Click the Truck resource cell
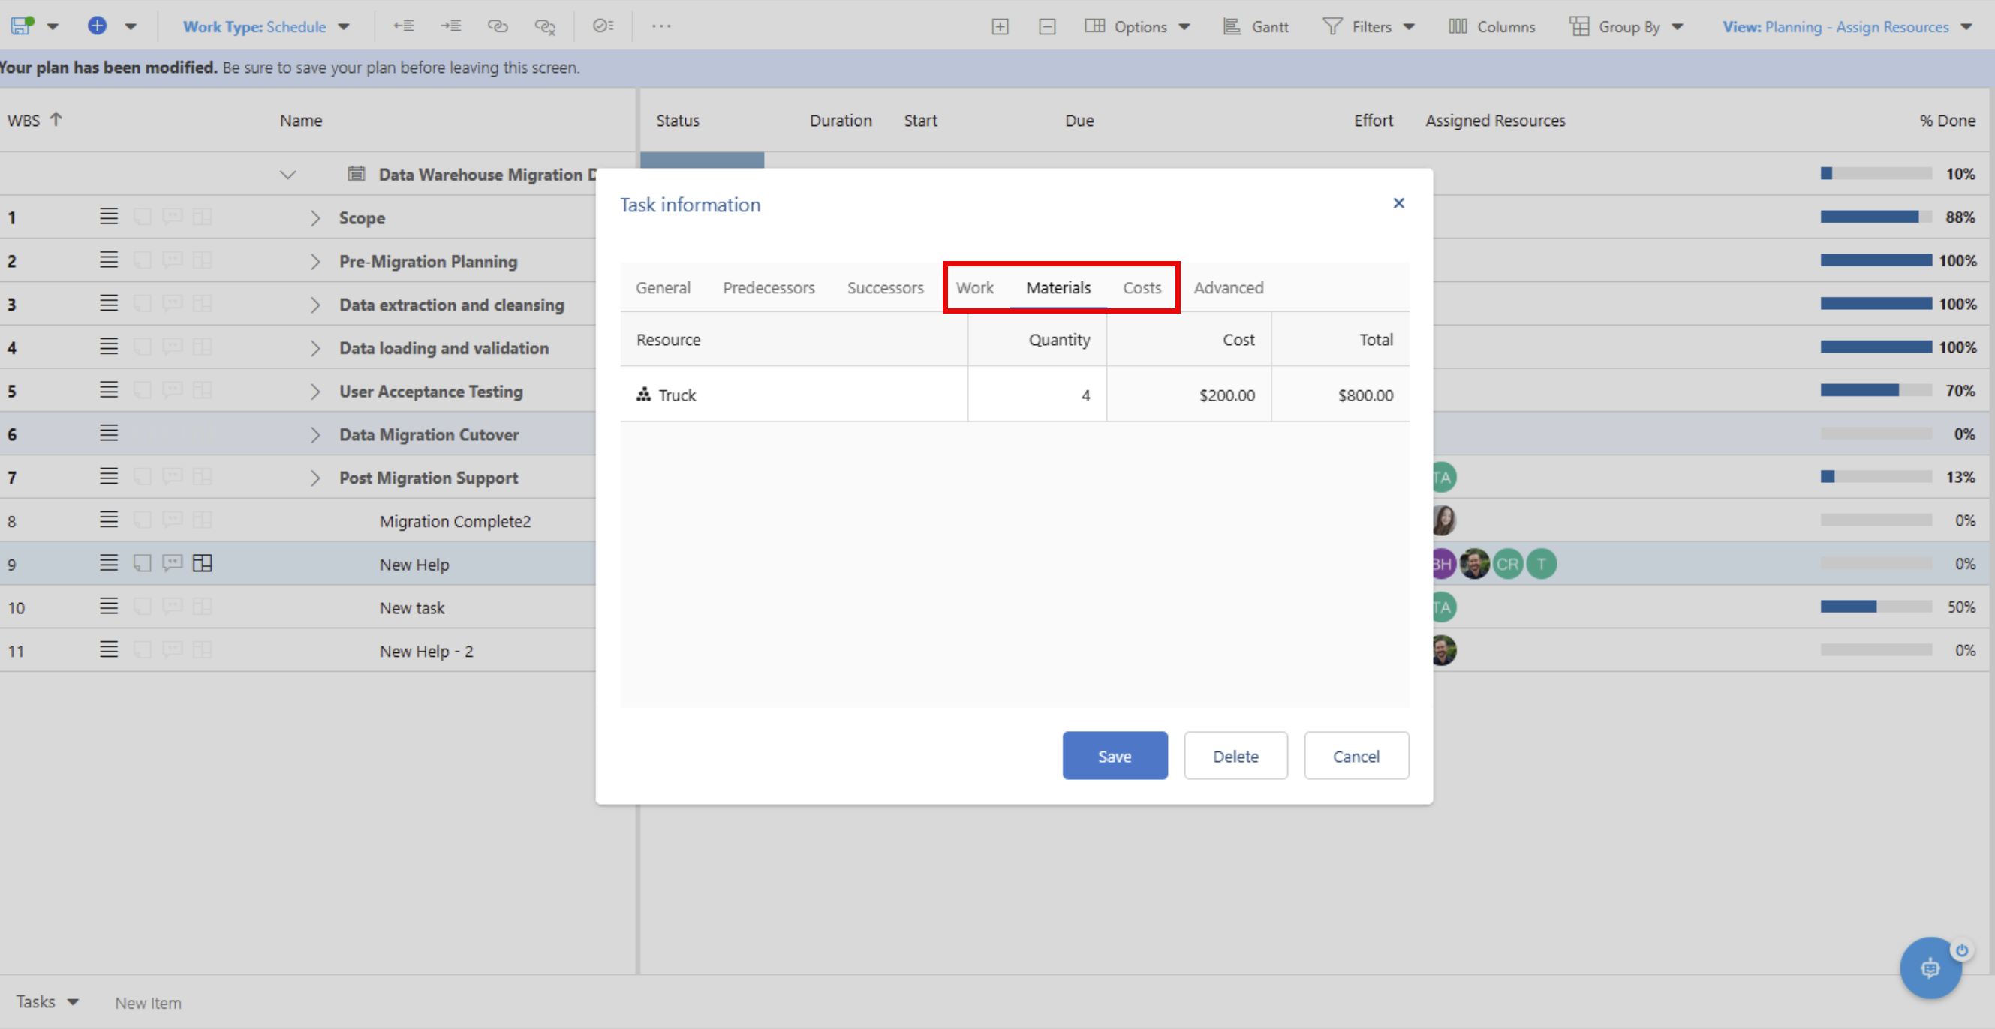Image resolution: width=1995 pixels, height=1029 pixels. (x=794, y=394)
